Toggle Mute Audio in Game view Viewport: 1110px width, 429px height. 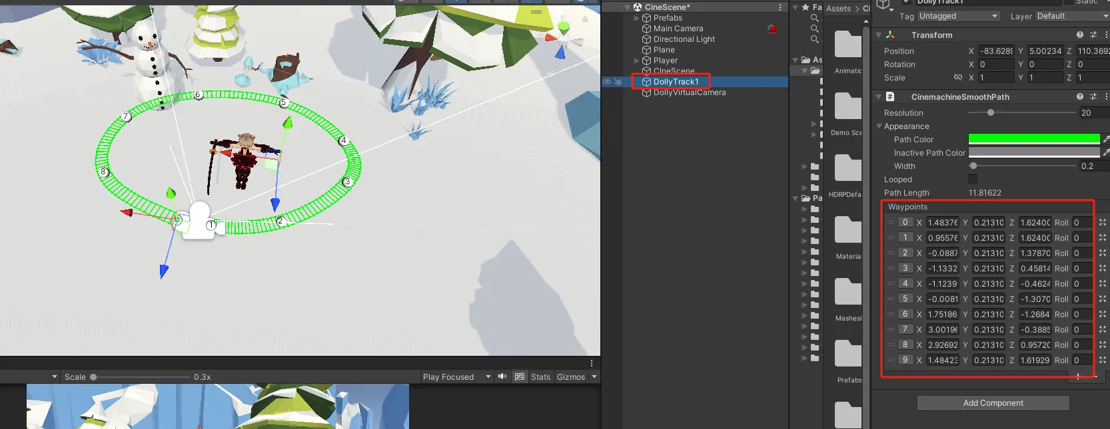point(502,376)
